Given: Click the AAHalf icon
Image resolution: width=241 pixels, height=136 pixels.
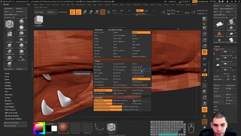Looking at the screenshot, I should tap(204, 46).
